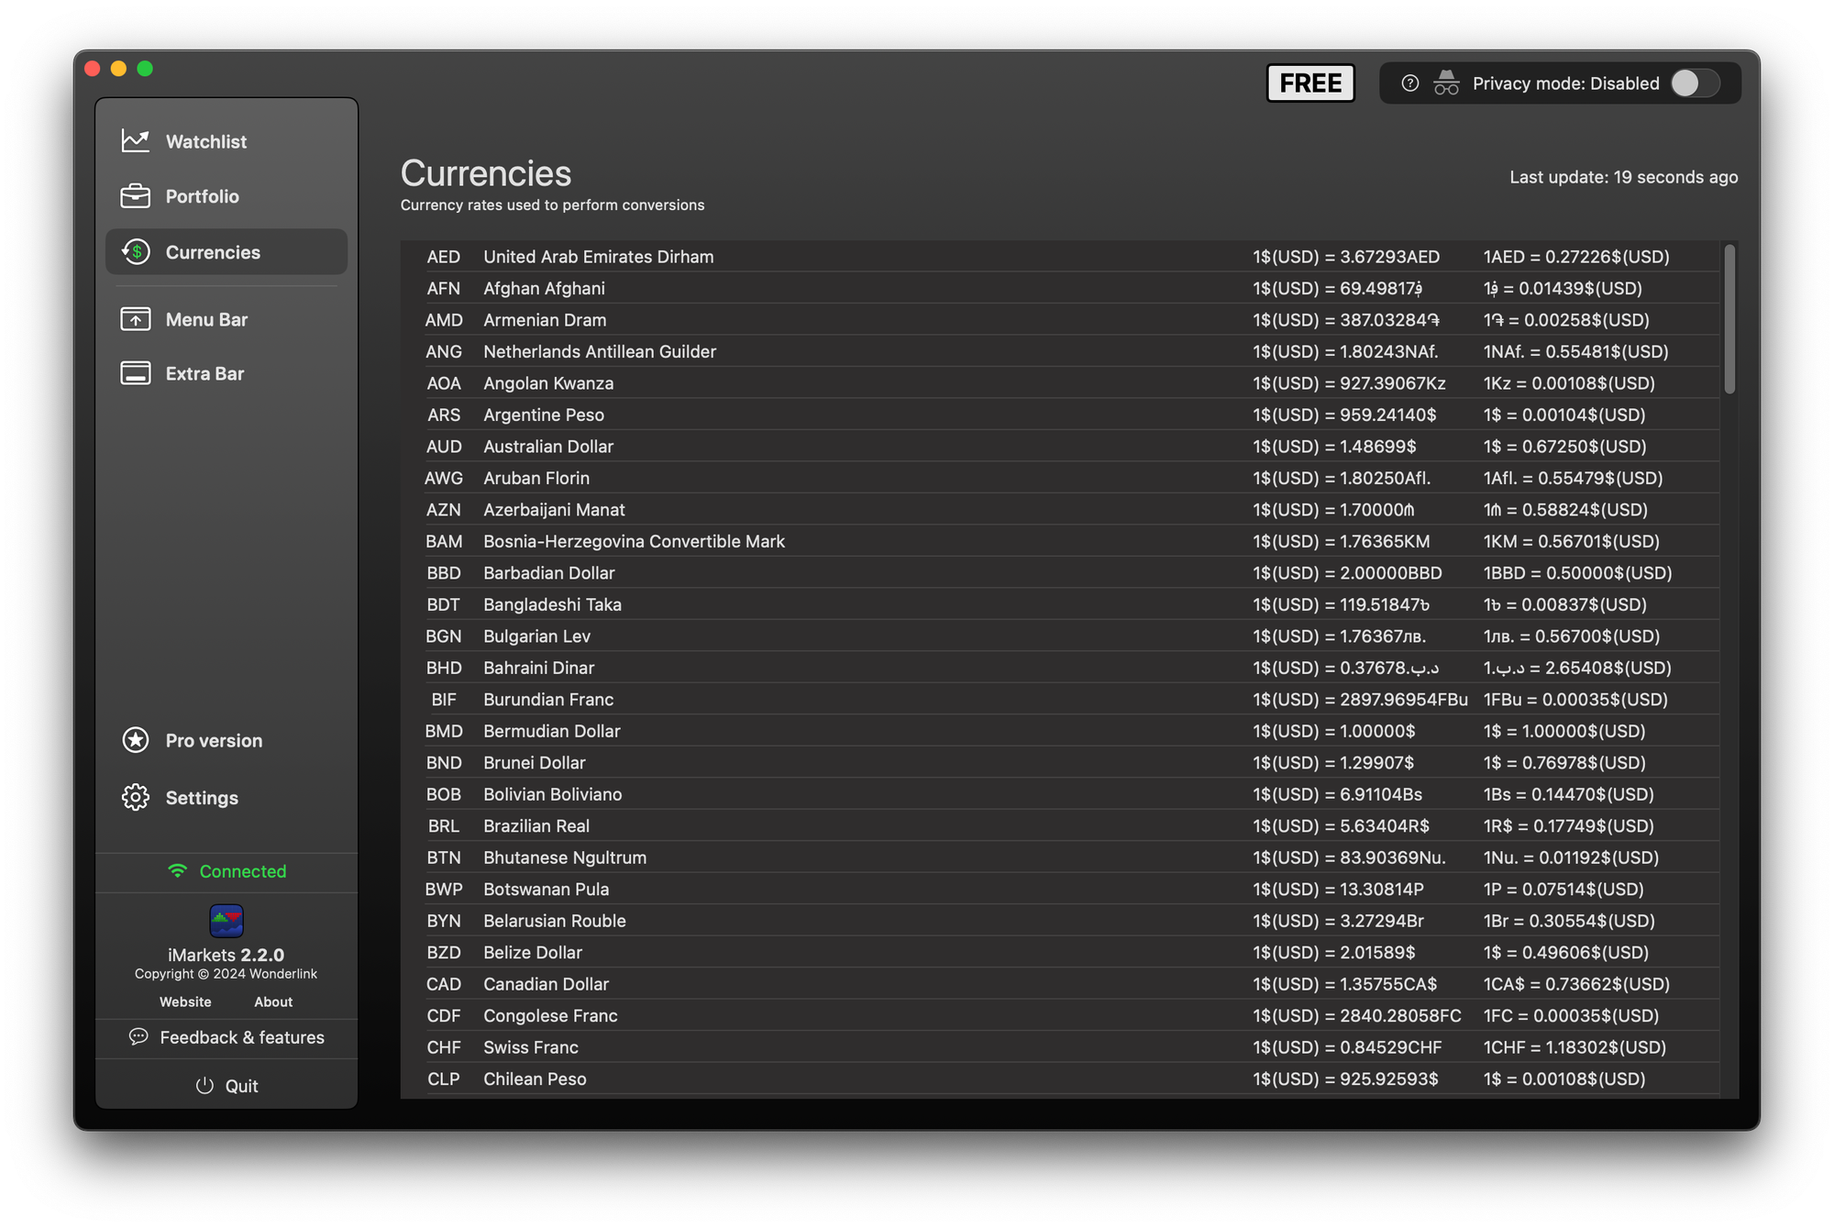1834x1228 pixels.
Task: Quit the application via Quit button
Action: 227,1086
